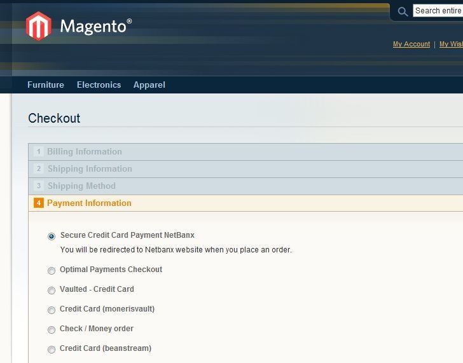Click step number 1 badge
This screenshot has height=363, width=463.
tap(39, 152)
